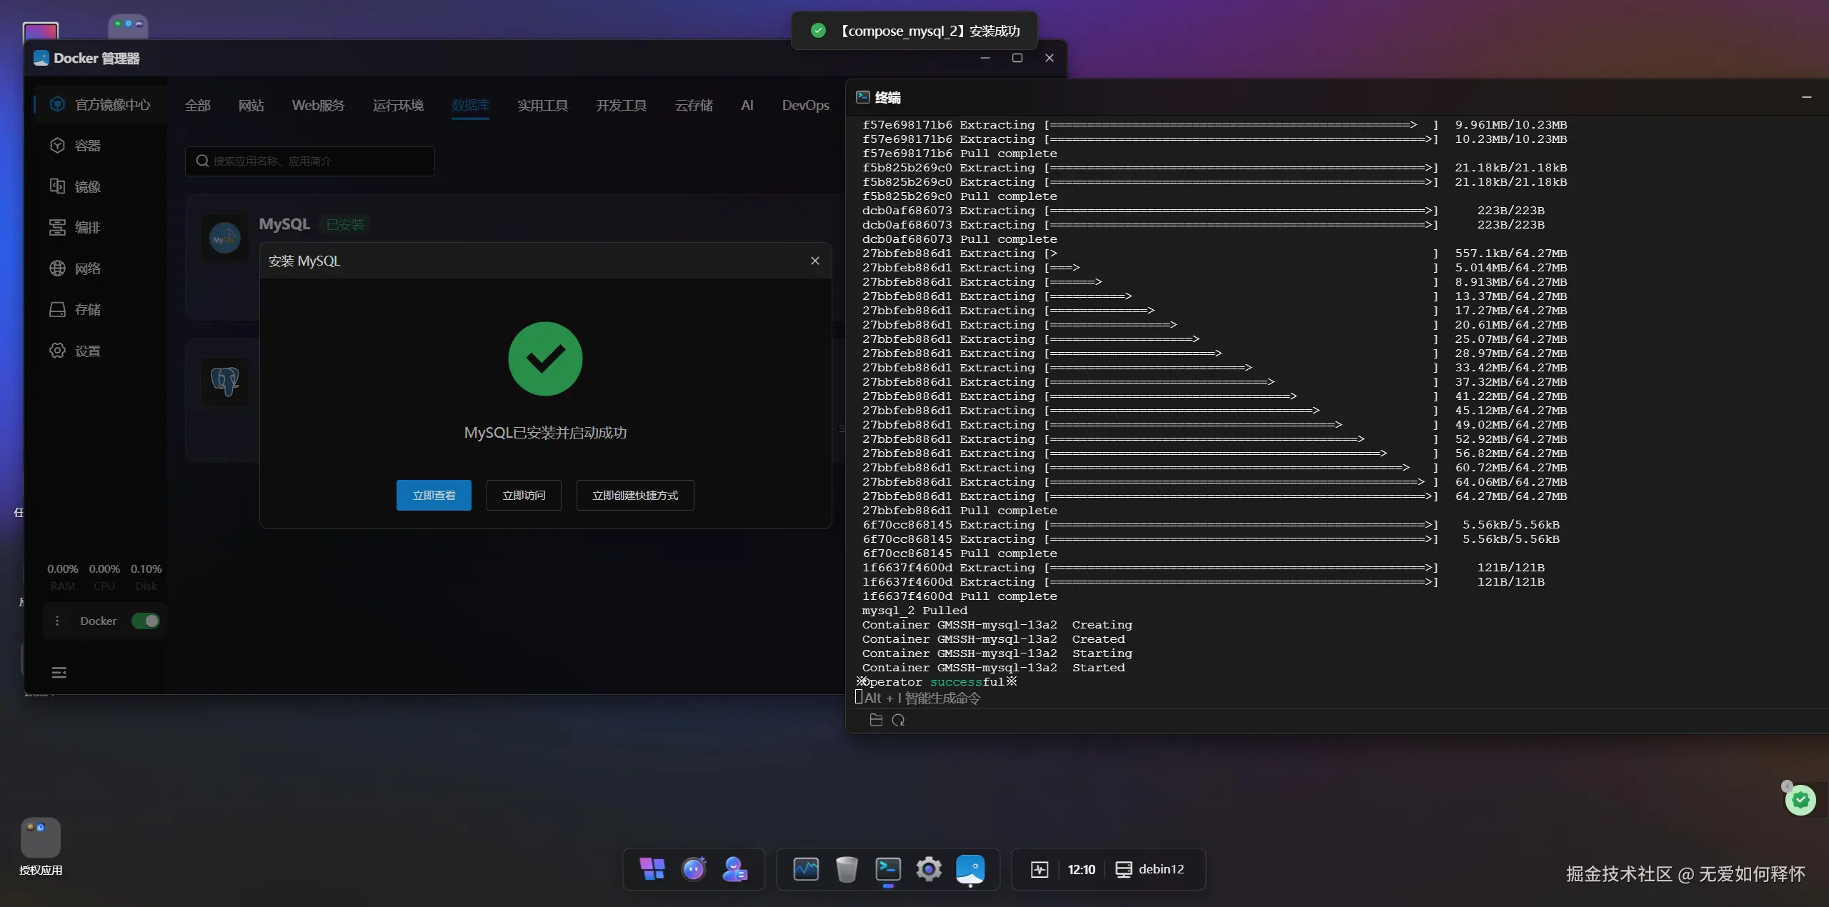Open the 容器 containers sidebar item

click(x=86, y=146)
